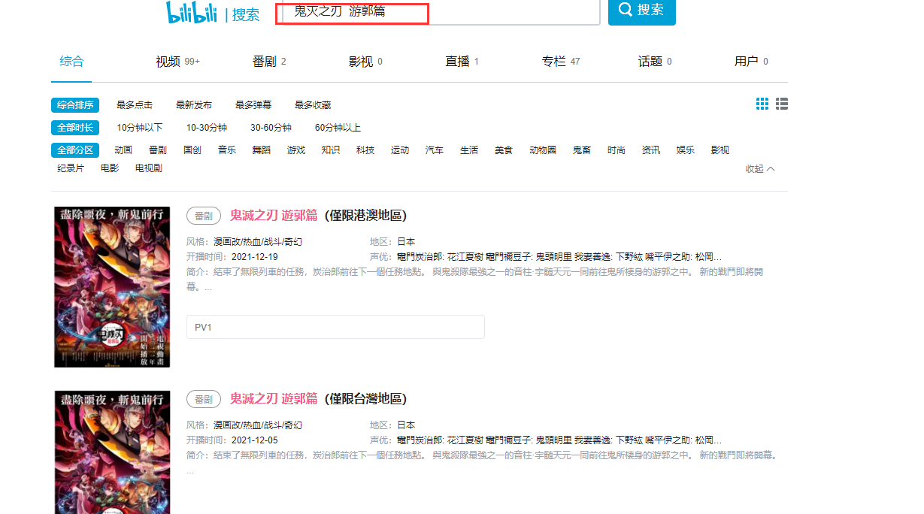The width and height of the screenshot is (924, 514).
Task: Collapse filters with 收起 arrow
Action: [759, 169]
